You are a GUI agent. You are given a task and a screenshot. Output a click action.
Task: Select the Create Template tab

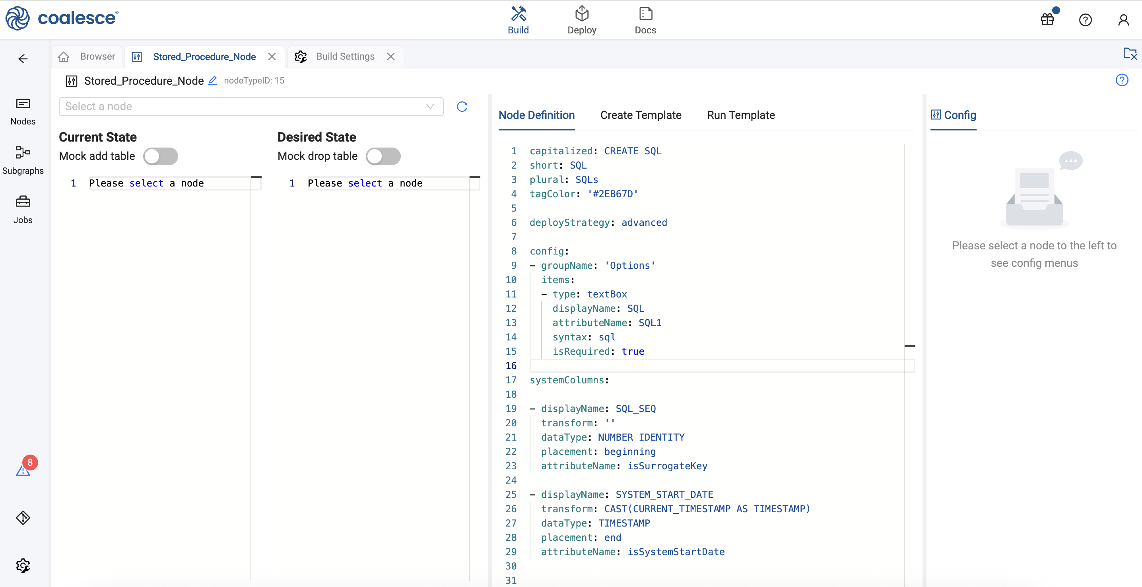(x=641, y=115)
